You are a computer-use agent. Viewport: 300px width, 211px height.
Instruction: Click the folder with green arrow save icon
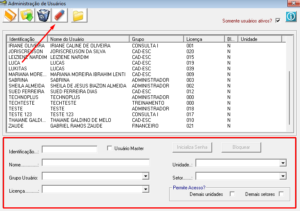(27, 15)
